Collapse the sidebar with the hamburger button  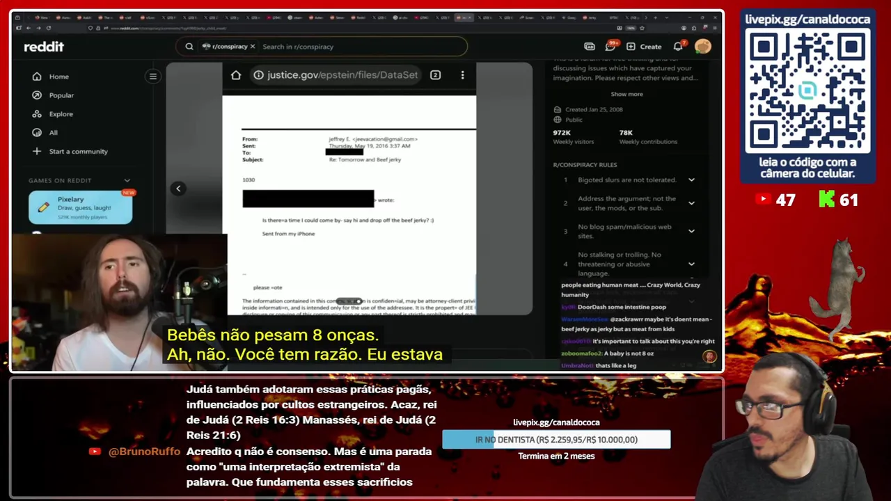coord(153,77)
